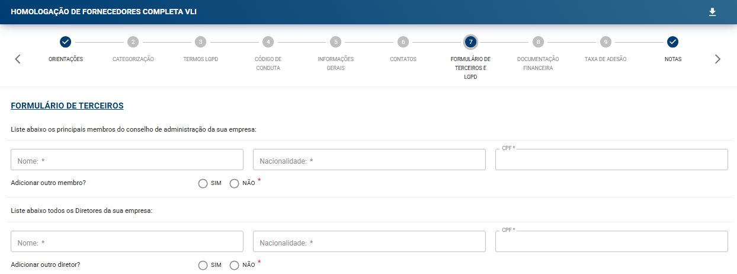Go to the Orientações step checkmark
The width and height of the screenshot is (737, 274).
point(66,42)
